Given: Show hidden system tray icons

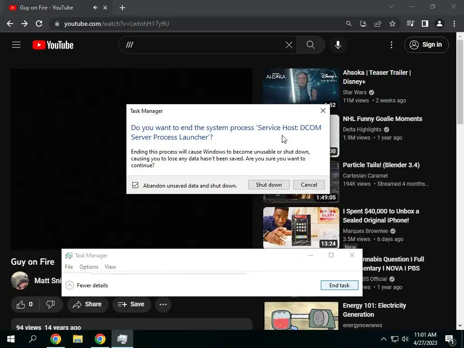Looking at the screenshot, I should (x=383, y=339).
